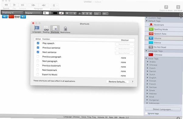
Task: Toggle bold in format bar
Action: [67, 13]
